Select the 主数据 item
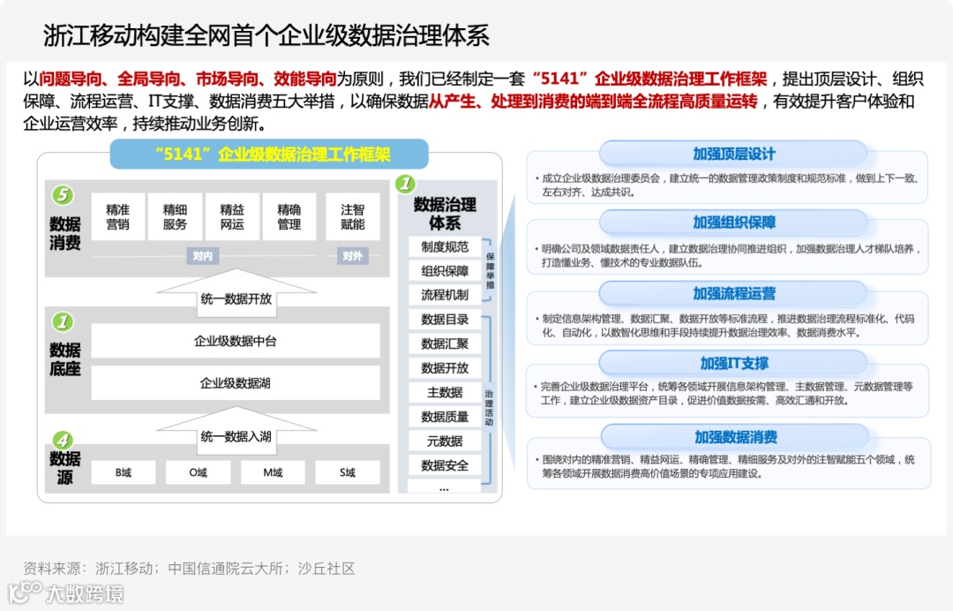 pyautogui.click(x=445, y=393)
